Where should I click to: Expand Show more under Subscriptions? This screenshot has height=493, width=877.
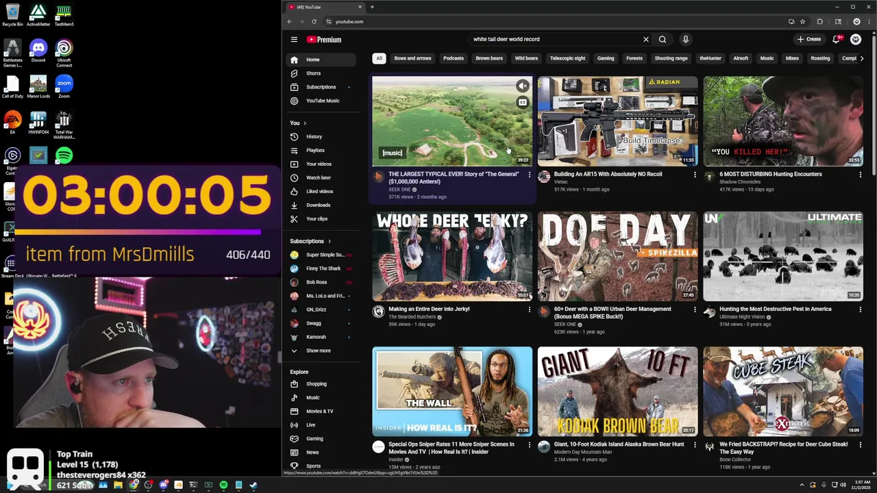point(318,351)
